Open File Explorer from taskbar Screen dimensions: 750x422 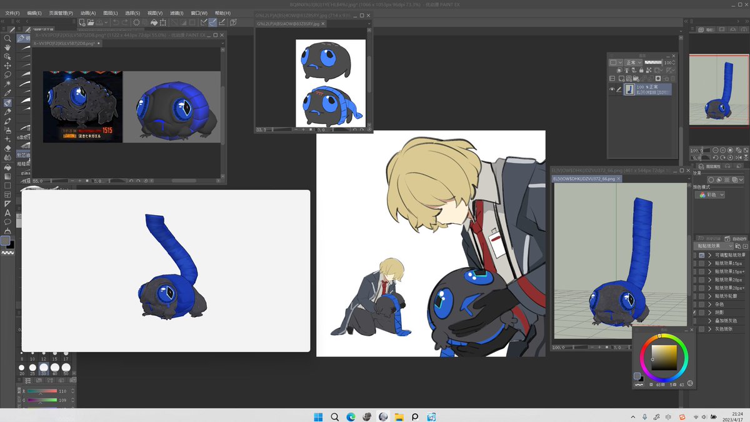tap(399, 416)
